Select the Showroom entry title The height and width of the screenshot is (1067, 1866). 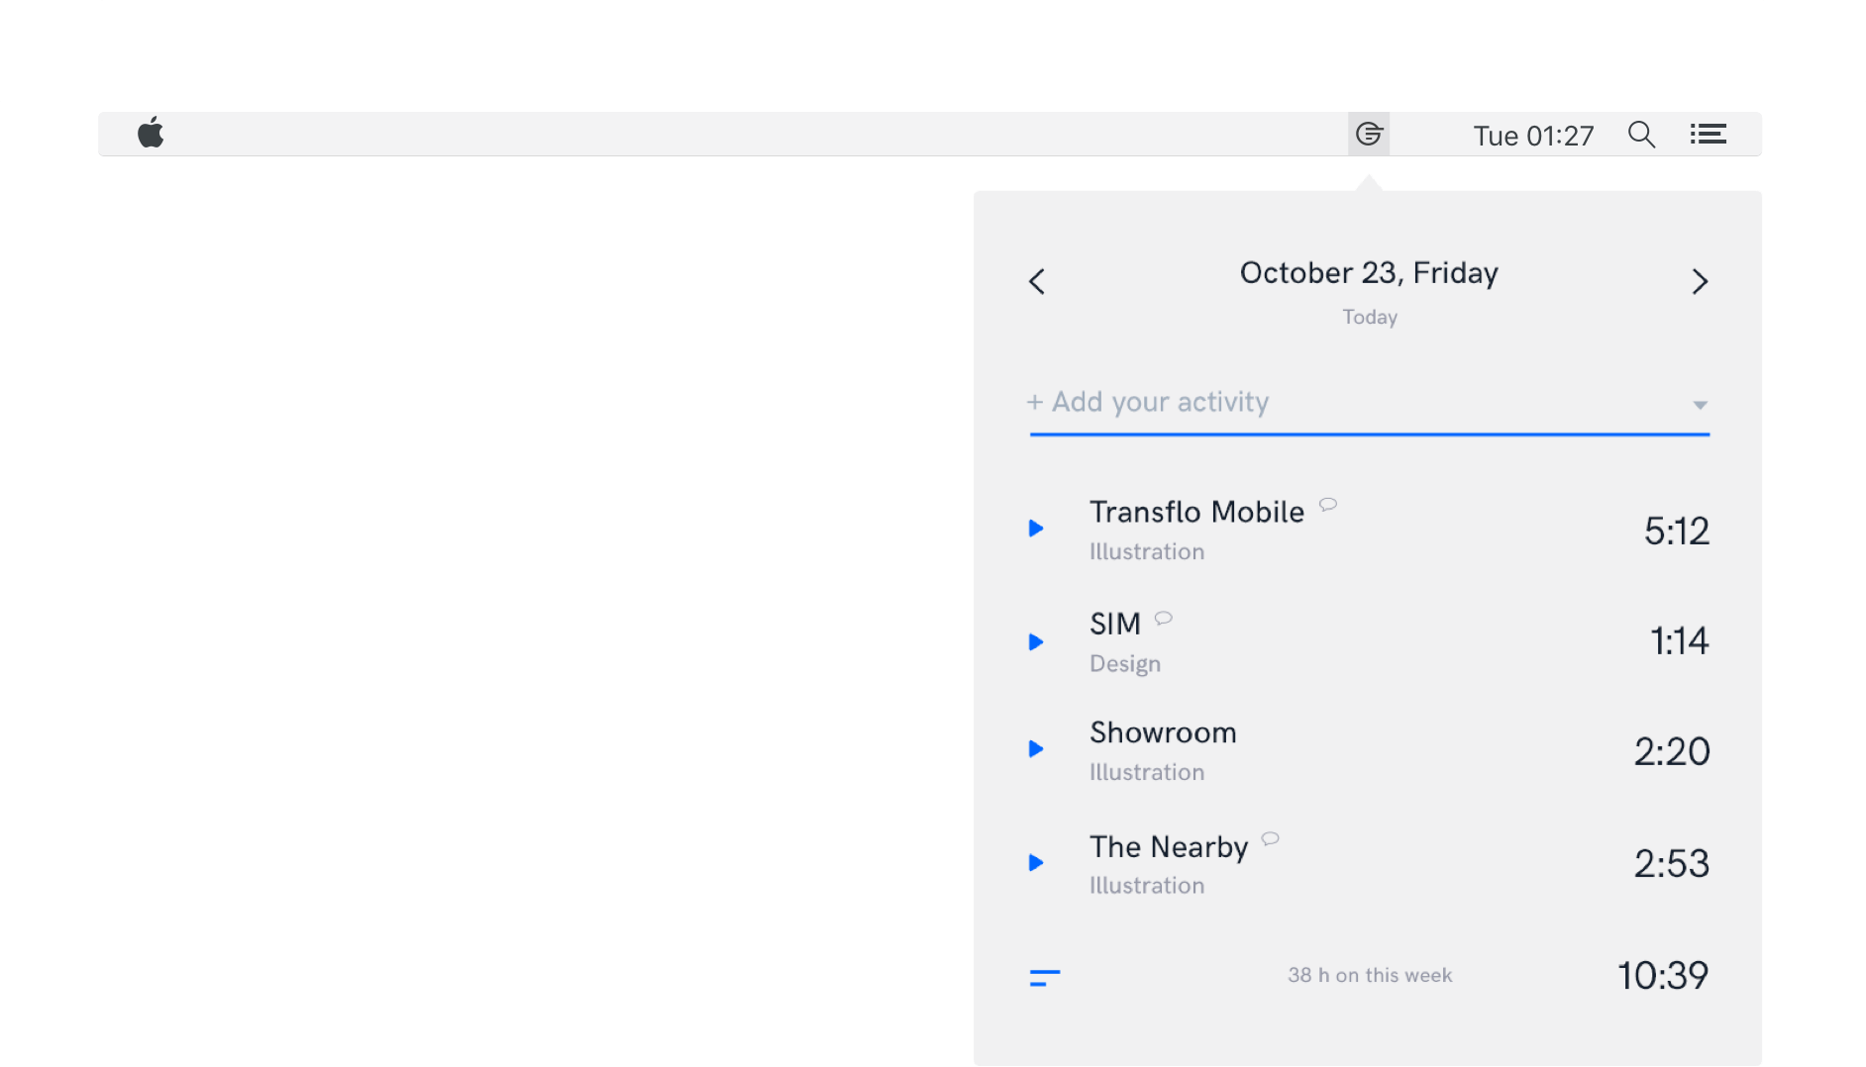(x=1163, y=732)
